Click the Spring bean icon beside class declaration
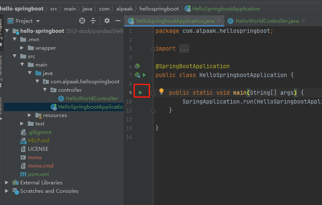The height and width of the screenshot is (205, 322). click(x=137, y=75)
